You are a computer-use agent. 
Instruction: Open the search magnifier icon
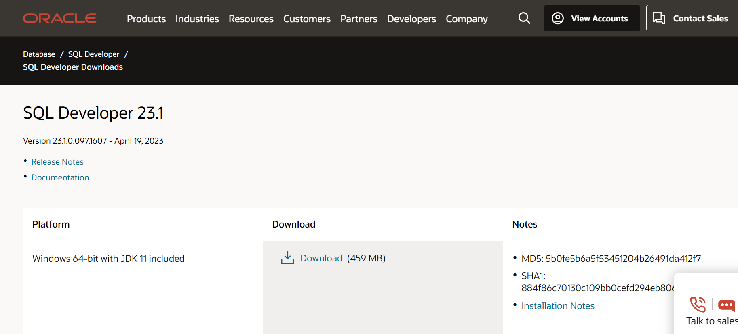click(x=524, y=18)
